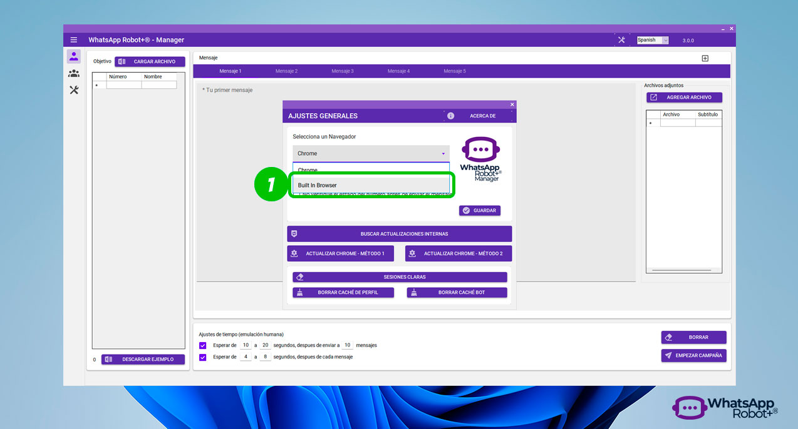Pick the Chrome option in the open list
This screenshot has width=798, height=429.
(x=371, y=170)
